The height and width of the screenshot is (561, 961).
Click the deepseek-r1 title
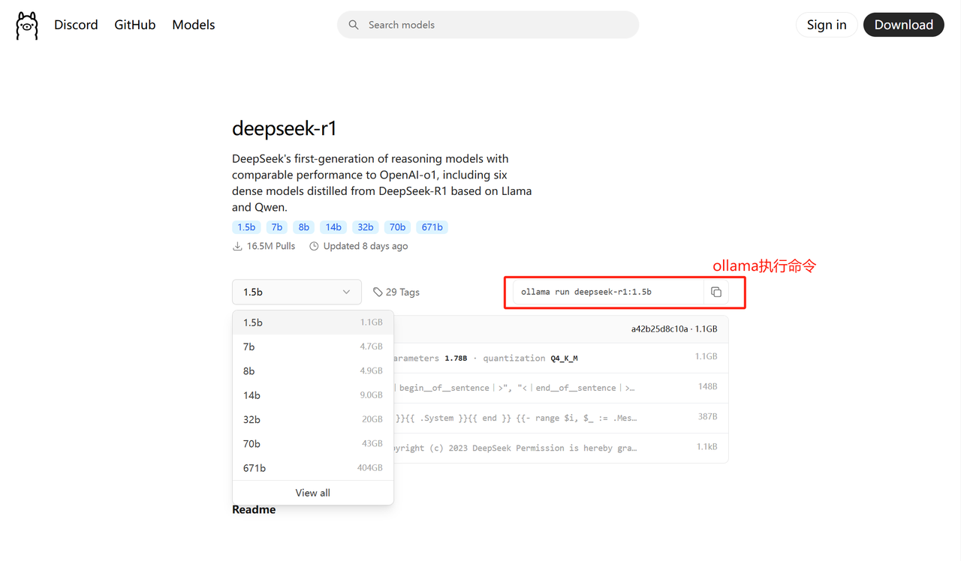point(285,128)
